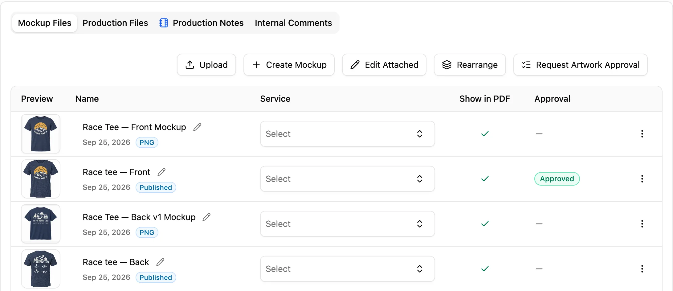Viewport: 673px width, 291px height.
Task: Open three-dot menu for Race Tee — Front Mockup
Action: [642, 134]
